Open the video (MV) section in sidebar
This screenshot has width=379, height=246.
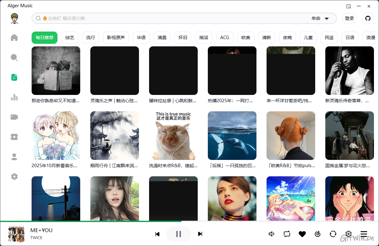click(x=14, y=117)
